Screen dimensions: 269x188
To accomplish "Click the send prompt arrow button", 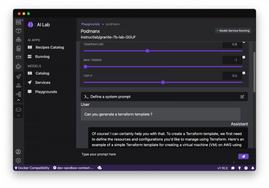I will coord(243,156).
